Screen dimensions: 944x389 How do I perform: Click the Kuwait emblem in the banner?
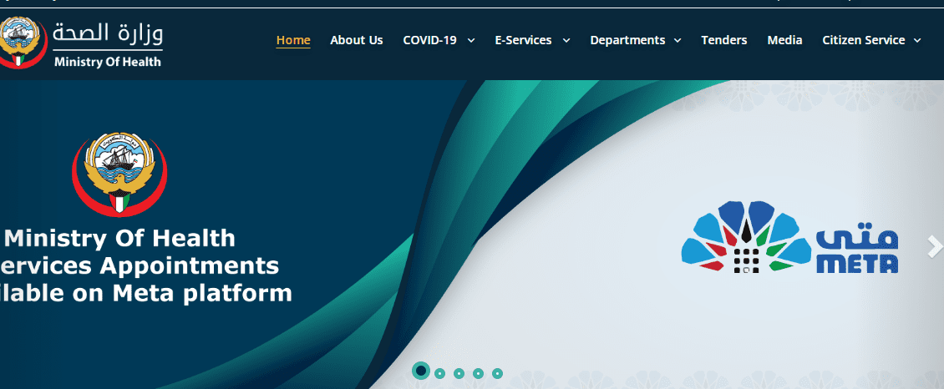point(119,173)
